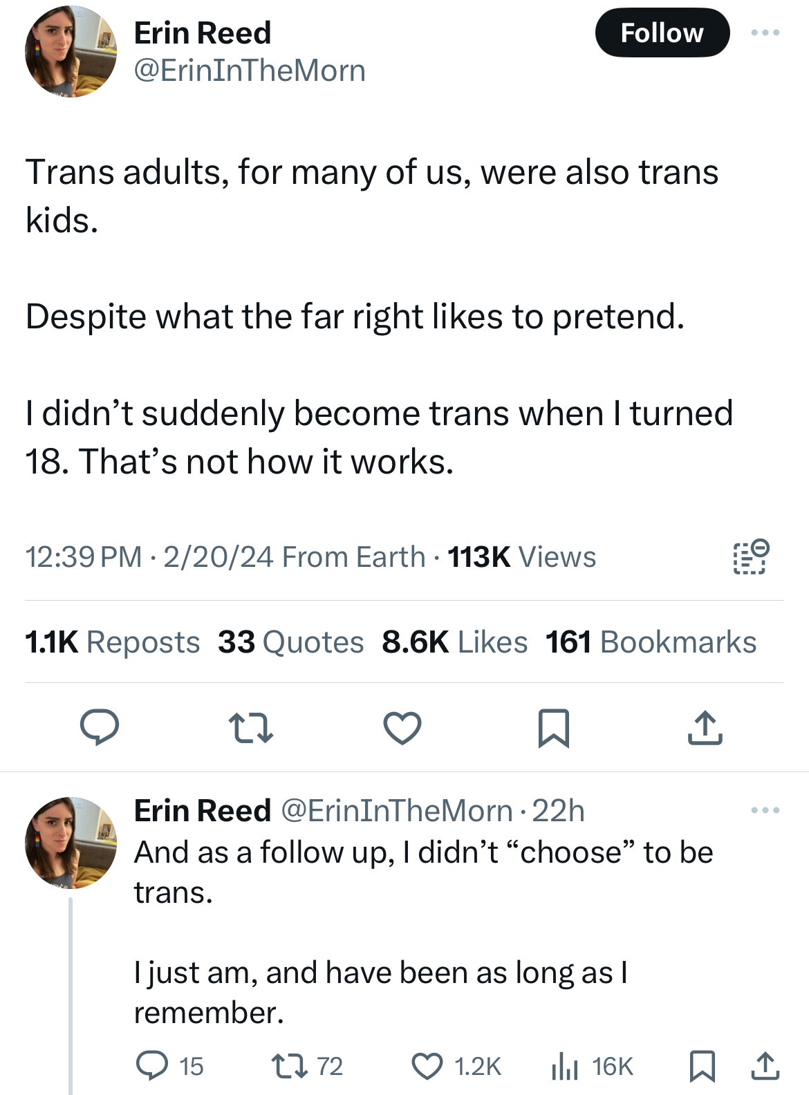Open the 161 Bookmarks count
809x1095 pixels.
point(651,642)
